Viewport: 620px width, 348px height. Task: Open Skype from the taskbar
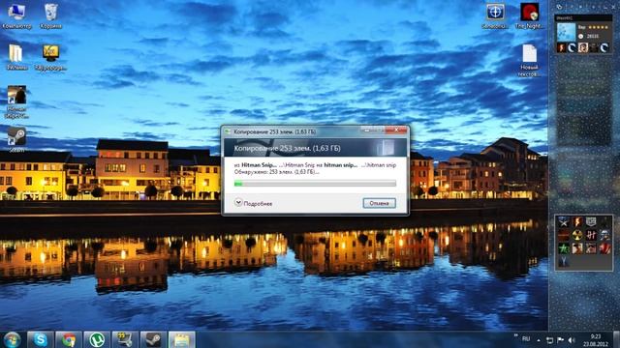tap(41, 339)
